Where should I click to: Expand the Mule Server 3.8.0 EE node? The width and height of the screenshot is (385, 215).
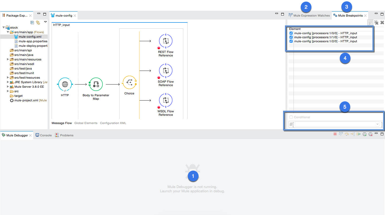[8, 86]
